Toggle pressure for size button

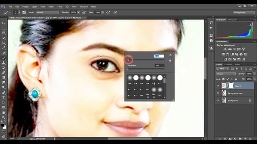coord(115,12)
